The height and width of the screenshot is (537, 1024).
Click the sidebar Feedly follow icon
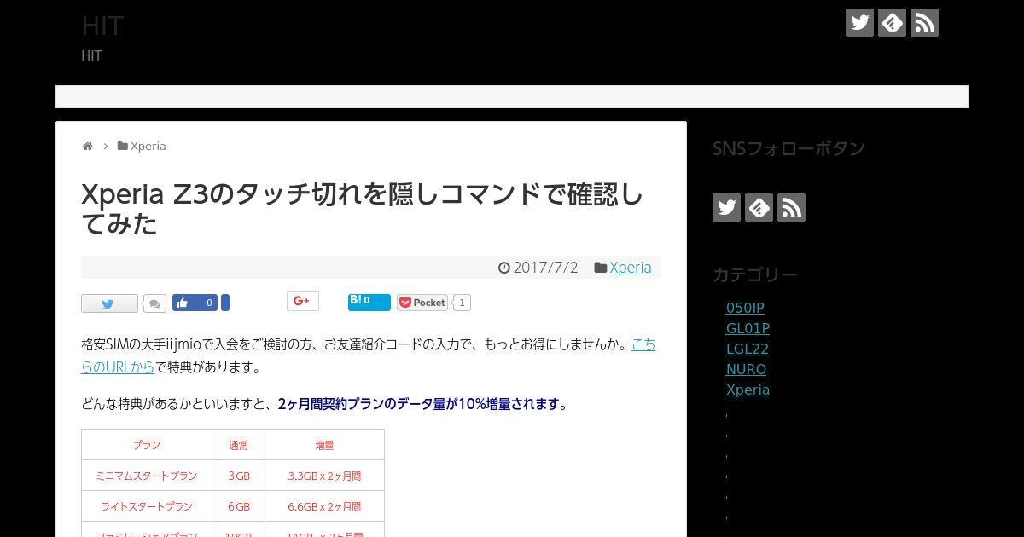pyautogui.click(x=759, y=207)
